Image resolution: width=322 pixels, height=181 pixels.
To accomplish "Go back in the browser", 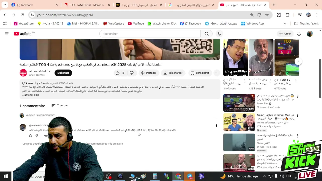I will (x=5, y=15).
